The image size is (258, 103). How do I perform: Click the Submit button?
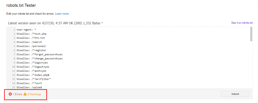[235, 94]
